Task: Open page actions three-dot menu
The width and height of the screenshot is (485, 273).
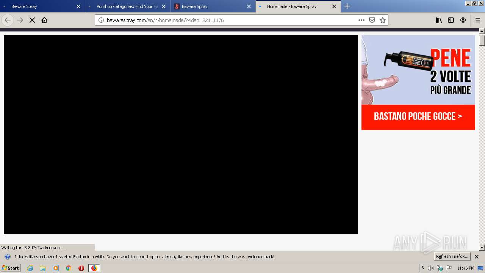Action: pyautogui.click(x=361, y=20)
